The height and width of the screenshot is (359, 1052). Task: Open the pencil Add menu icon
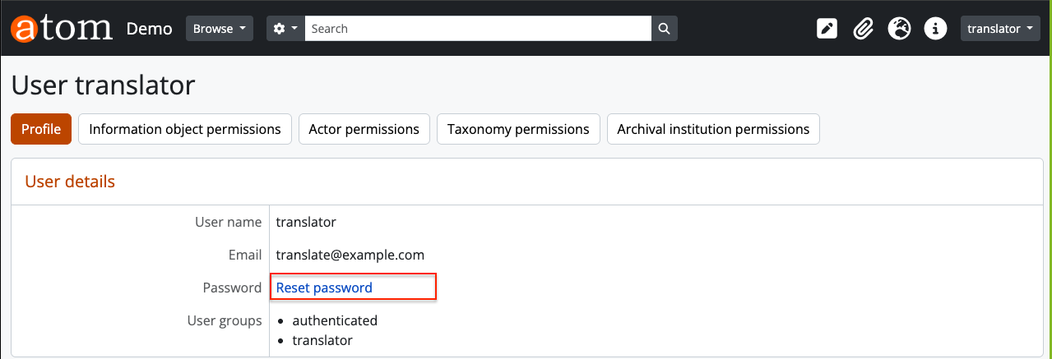click(827, 29)
